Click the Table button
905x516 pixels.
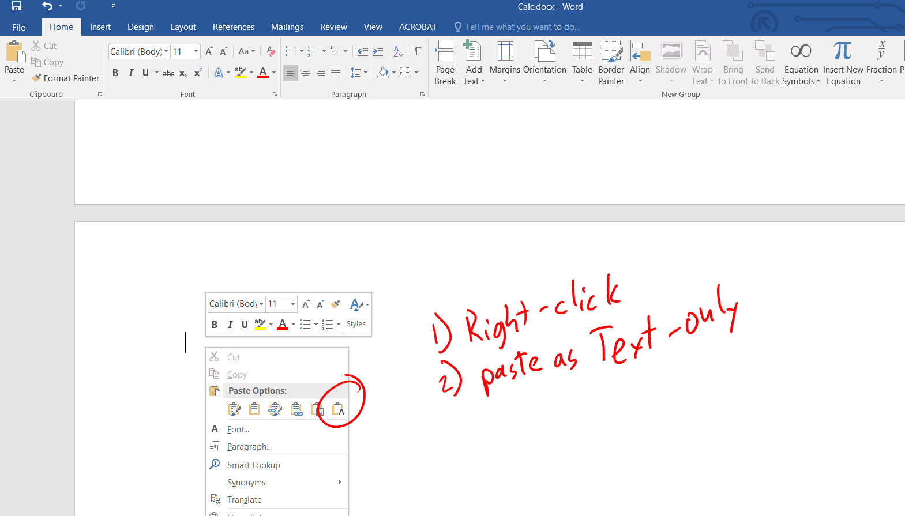click(x=582, y=63)
